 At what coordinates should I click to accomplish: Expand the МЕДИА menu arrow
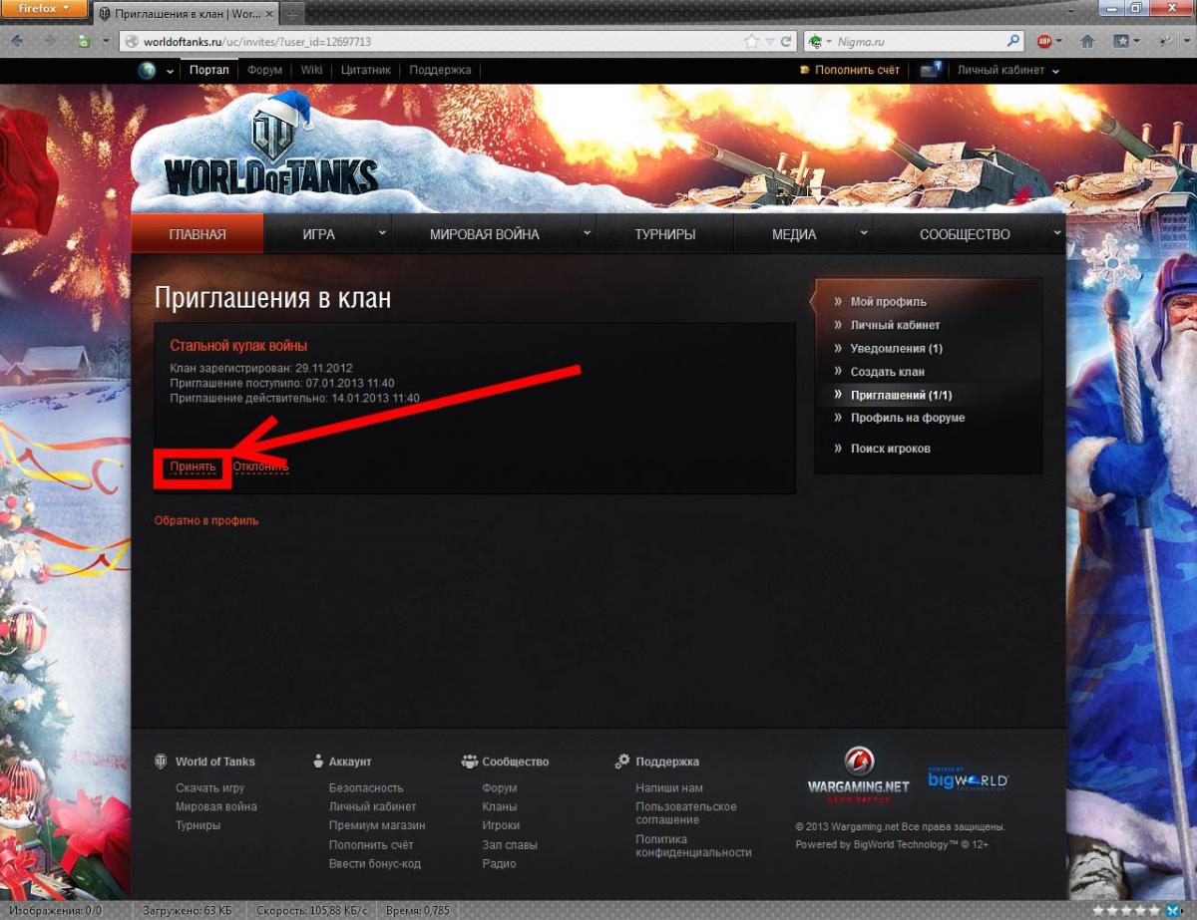863,233
